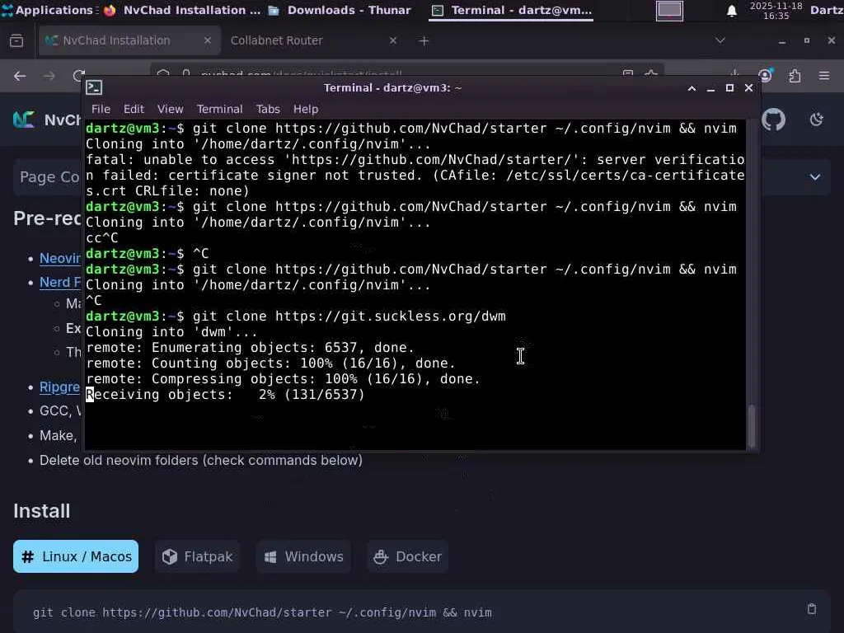844x633 pixels.
Task: Open the Ripgrep prerequisite link
Action: tap(59, 387)
